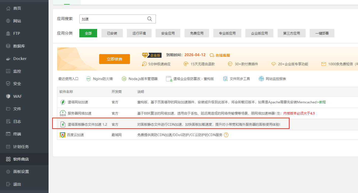The height and width of the screenshot is (193, 358).
Task: Click the 趣域网 developer cell
Action: point(116,135)
